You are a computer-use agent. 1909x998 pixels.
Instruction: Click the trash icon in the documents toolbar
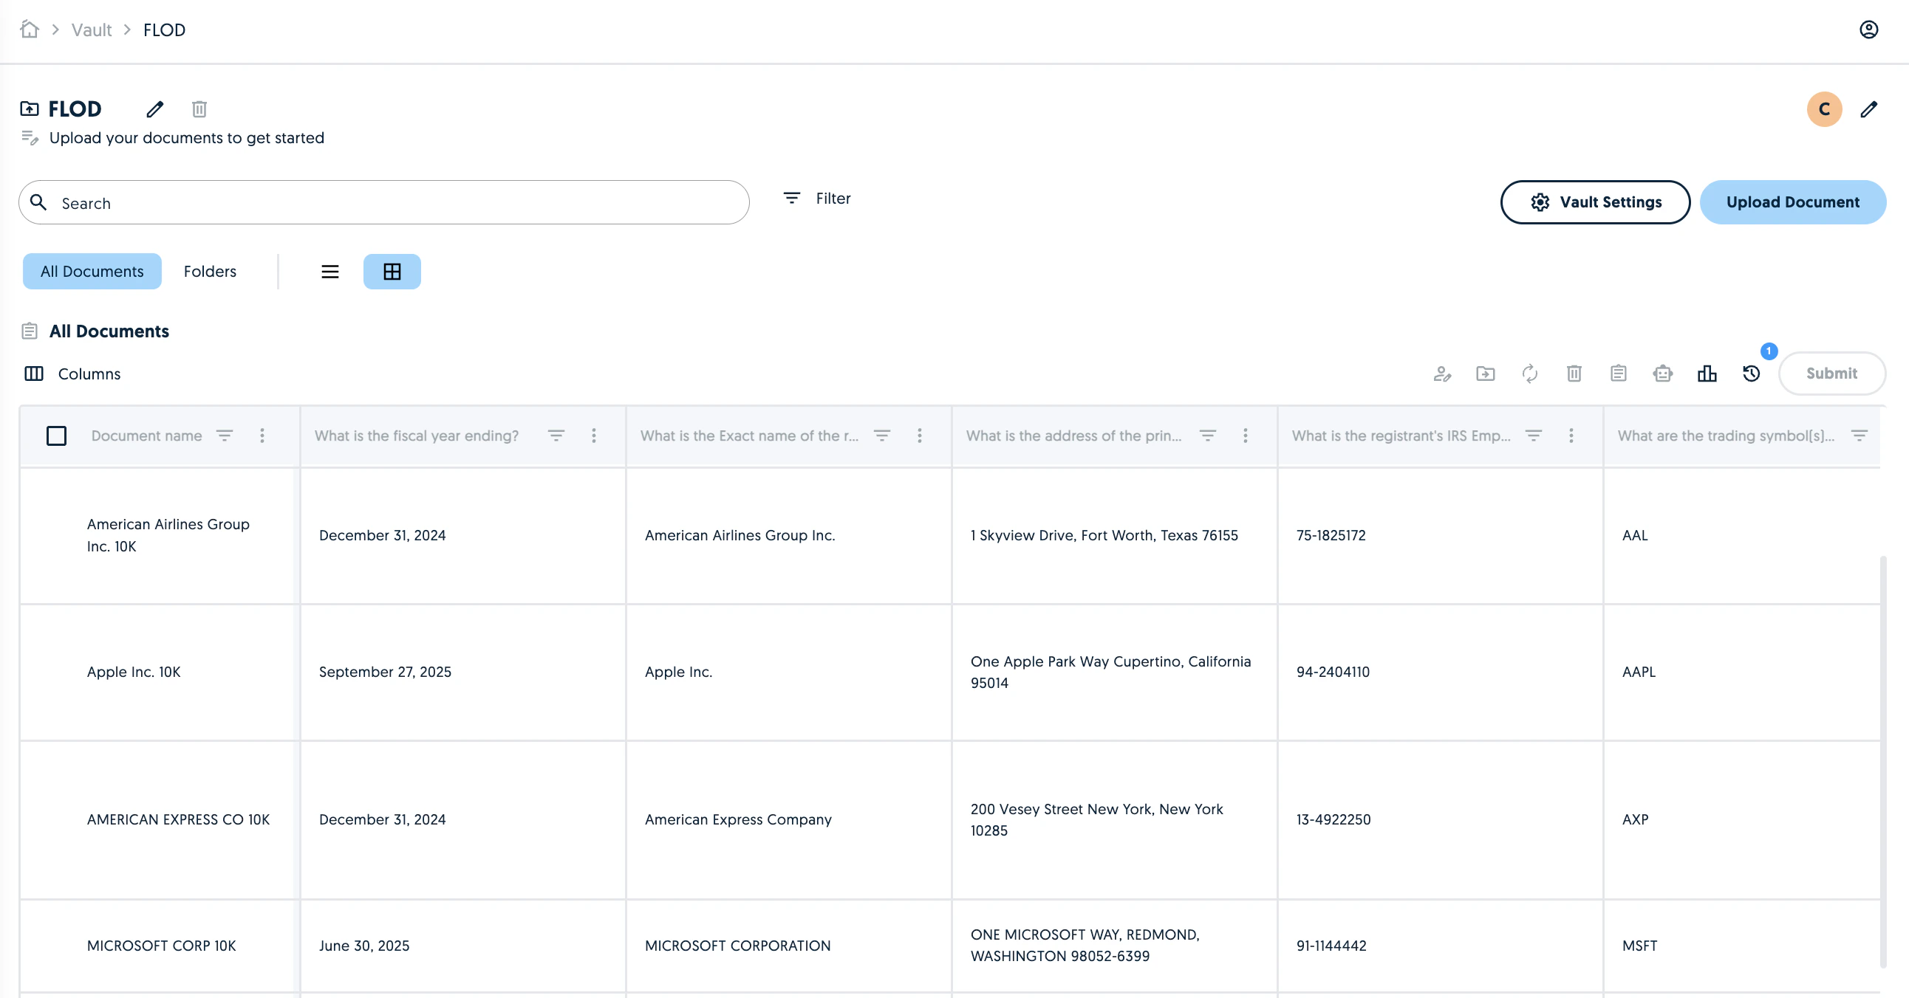1574,374
